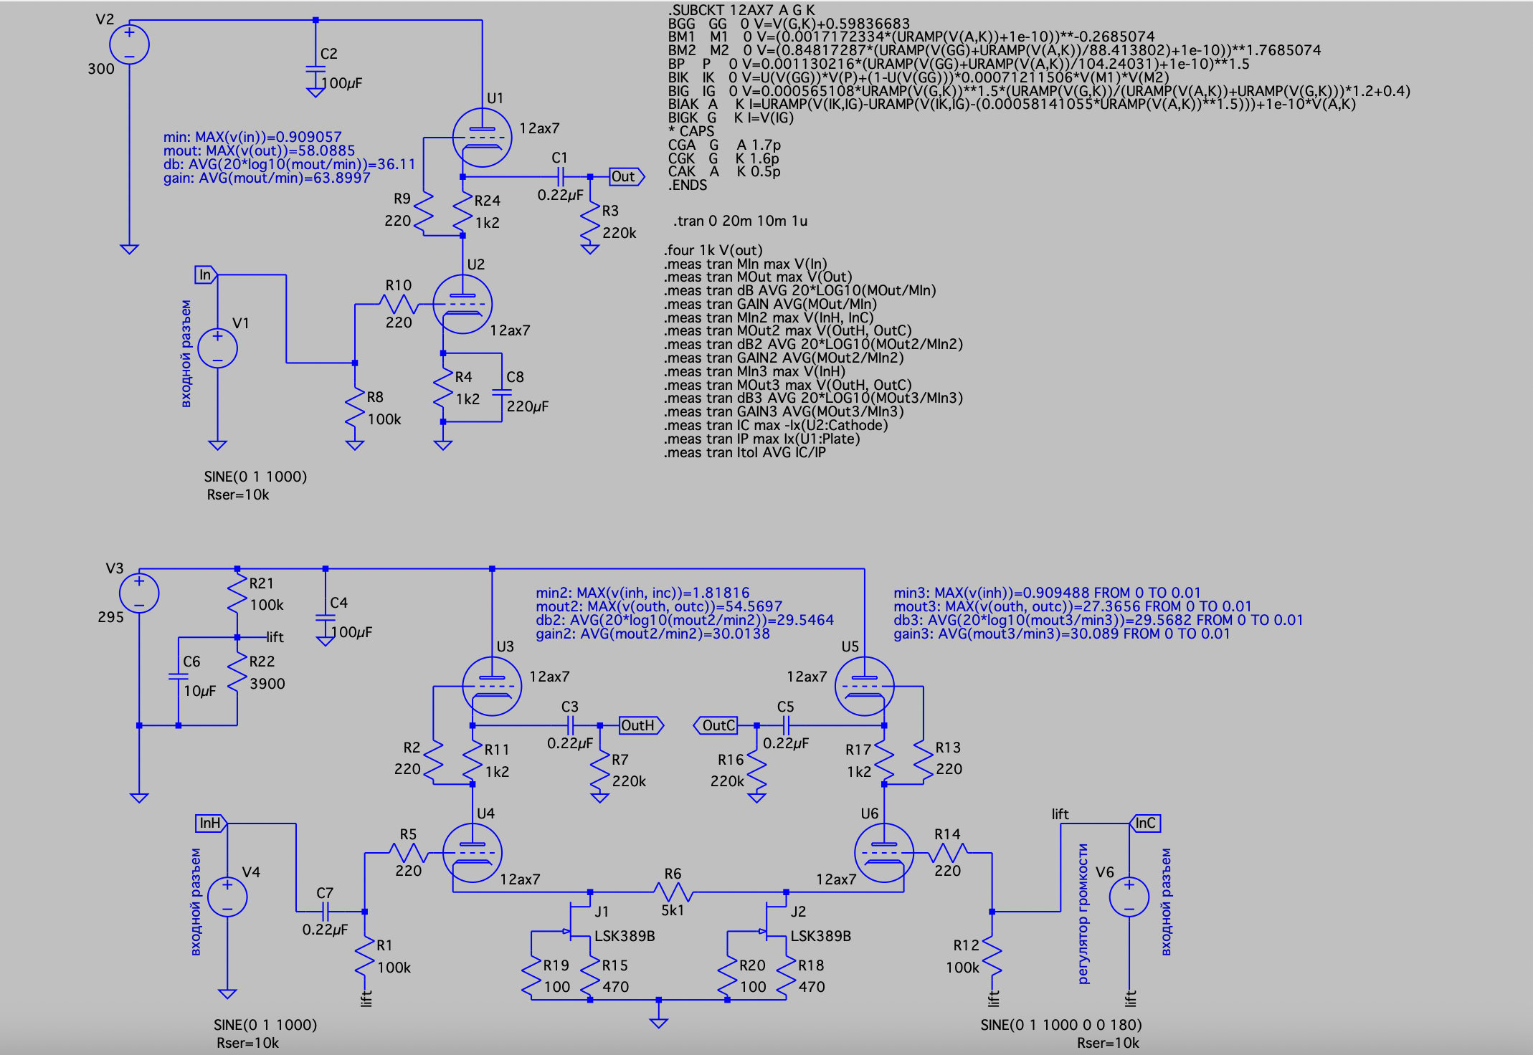Select the V6 voltage source symbol

point(1129,897)
